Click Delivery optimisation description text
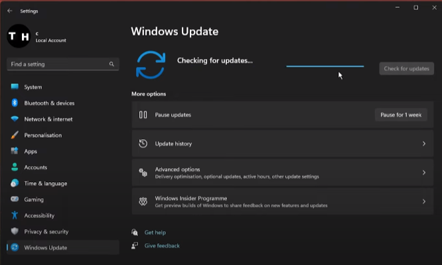442x265 pixels. [237, 177]
